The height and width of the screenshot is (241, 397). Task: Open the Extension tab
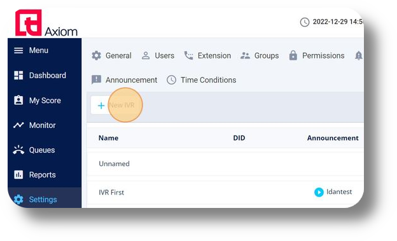pyautogui.click(x=207, y=55)
